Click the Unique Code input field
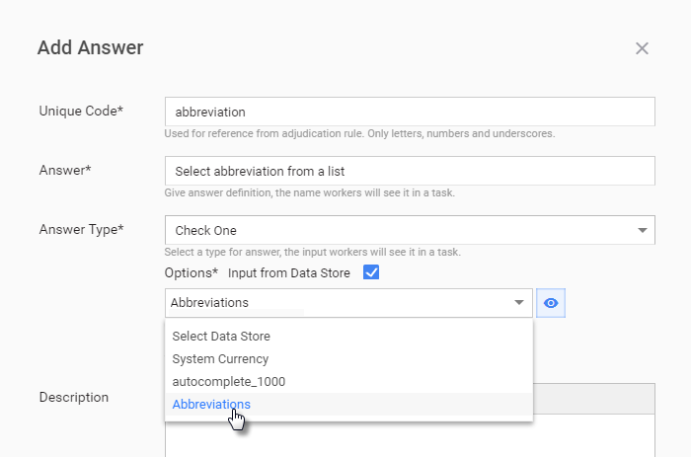Image resolution: width=691 pixels, height=457 pixels. (410, 112)
